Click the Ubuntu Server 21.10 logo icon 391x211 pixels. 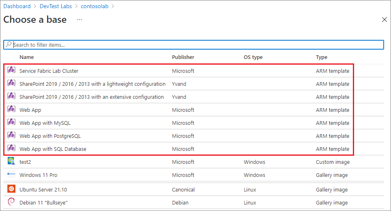(x=11, y=189)
